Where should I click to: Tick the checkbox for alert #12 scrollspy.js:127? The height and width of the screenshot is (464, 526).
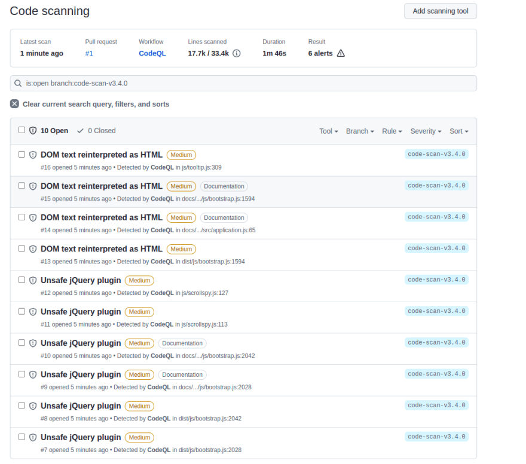tap(22, 280)
